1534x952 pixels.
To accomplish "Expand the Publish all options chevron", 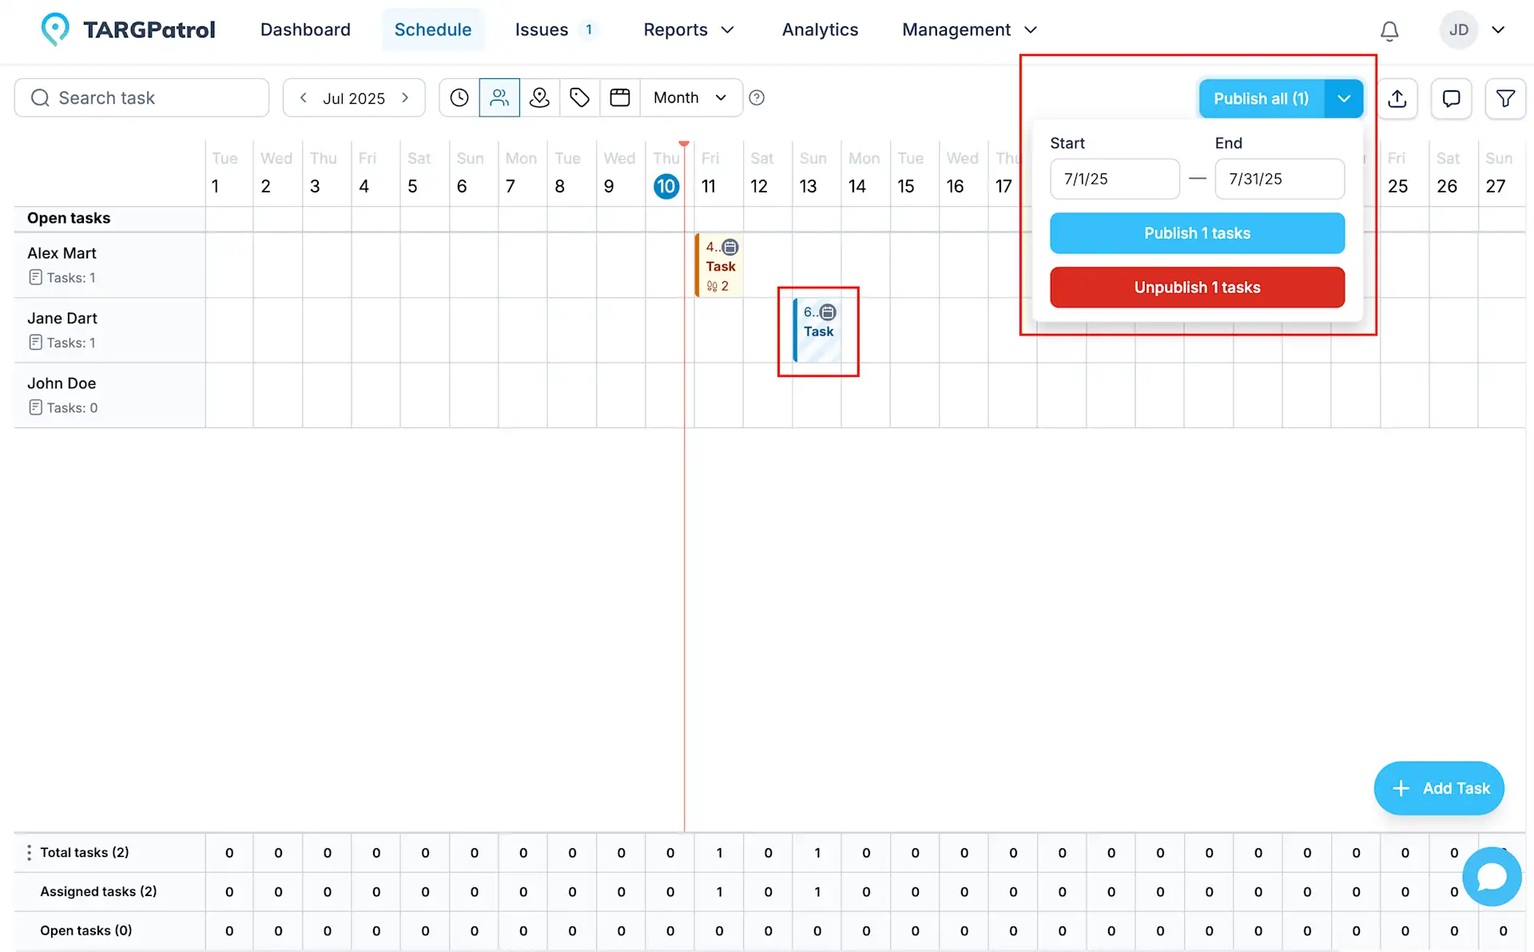I will (x=1344, y=98).
